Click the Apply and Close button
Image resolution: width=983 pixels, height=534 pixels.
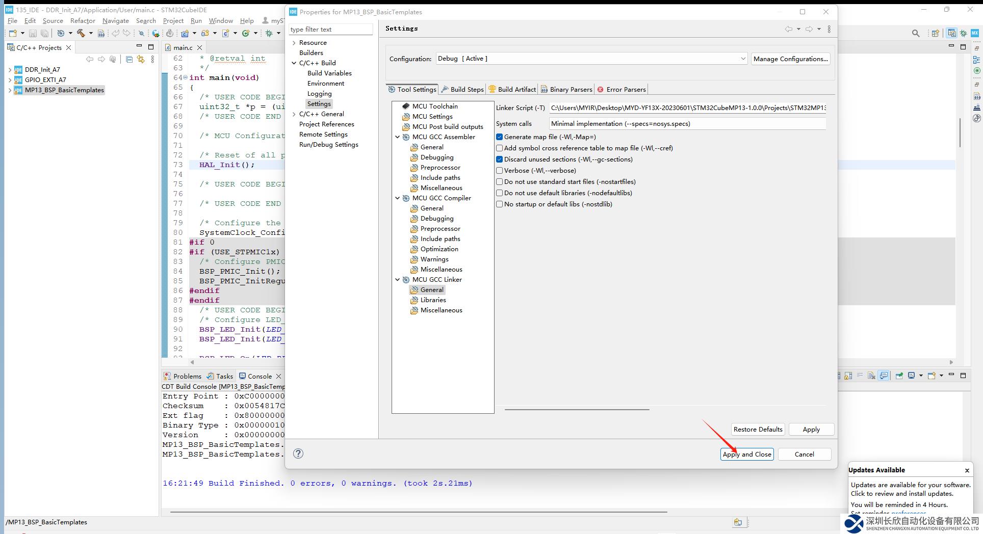(746, 454)
